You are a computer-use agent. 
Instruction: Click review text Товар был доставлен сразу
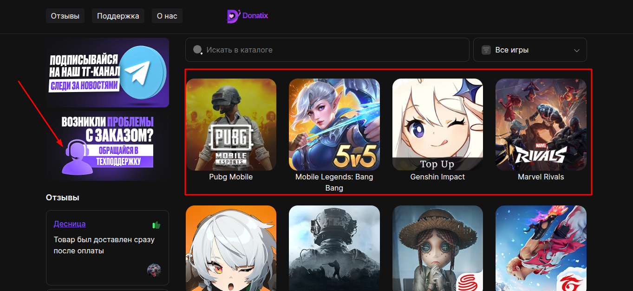[104, 245]
